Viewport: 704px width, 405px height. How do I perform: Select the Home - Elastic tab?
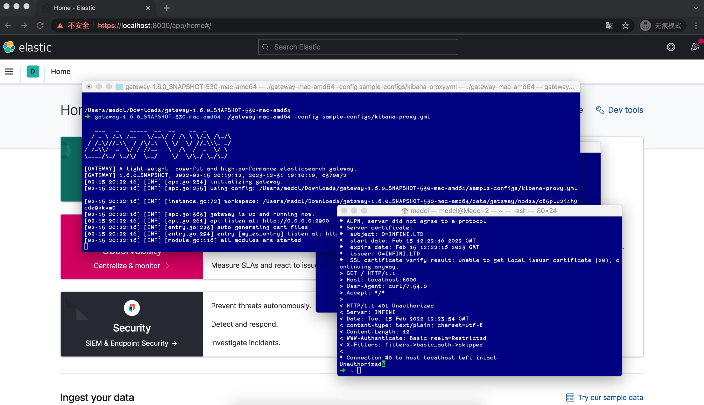[96, 8]
